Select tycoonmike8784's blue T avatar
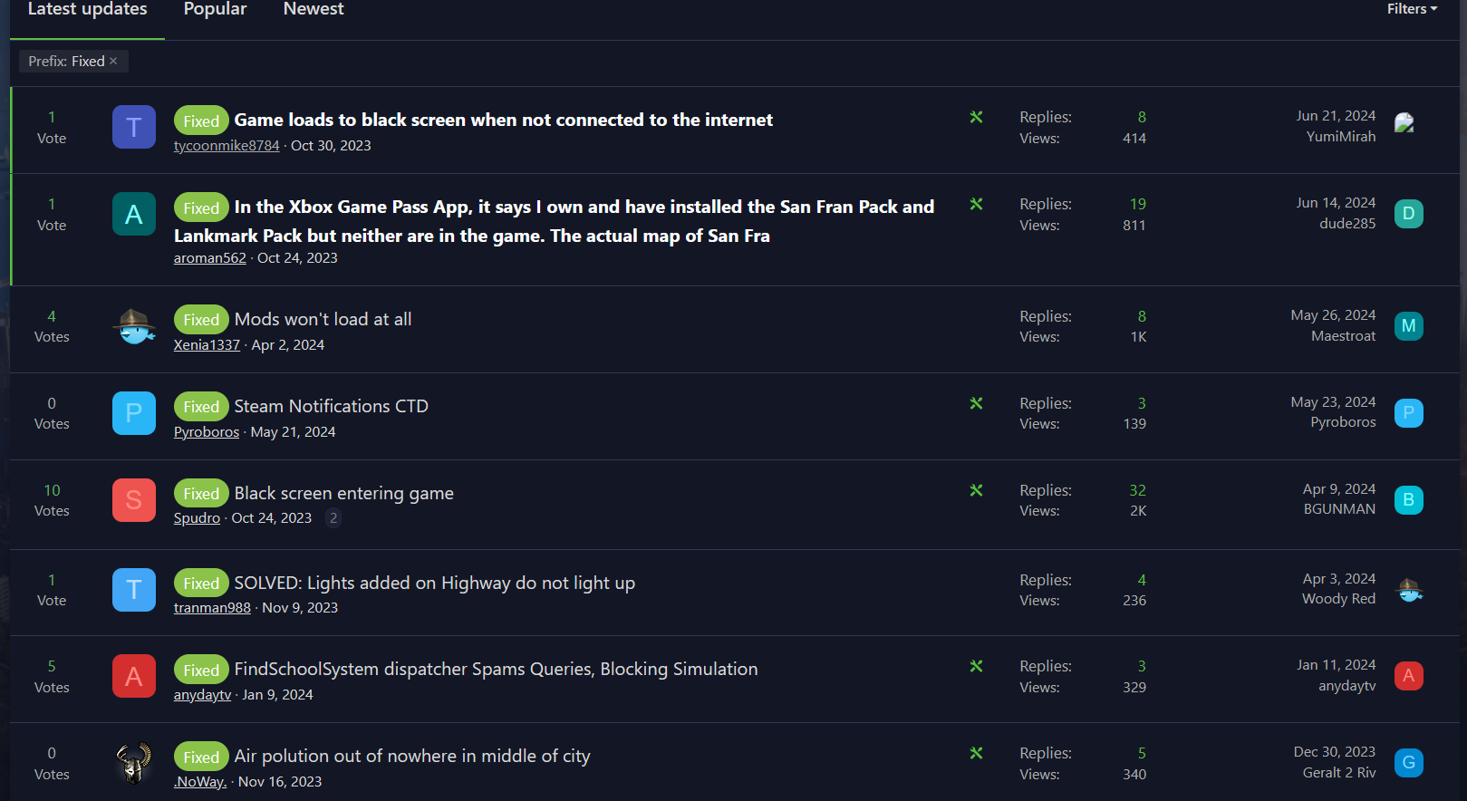Screen dimensions: 1467x801 [x=133, y=127]
